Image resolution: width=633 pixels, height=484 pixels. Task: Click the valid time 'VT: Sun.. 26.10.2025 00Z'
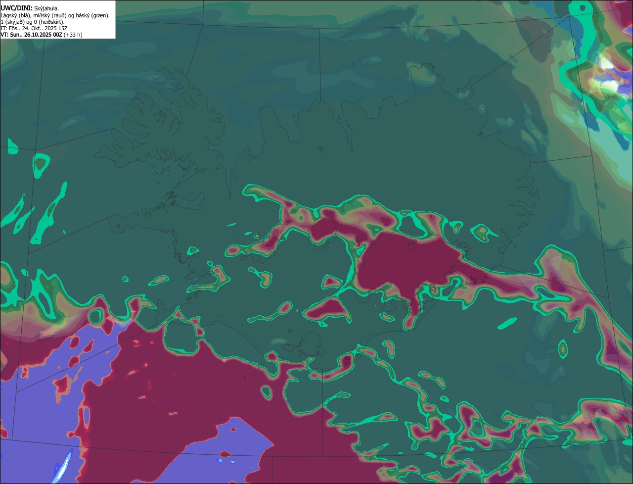coord(31,35)
